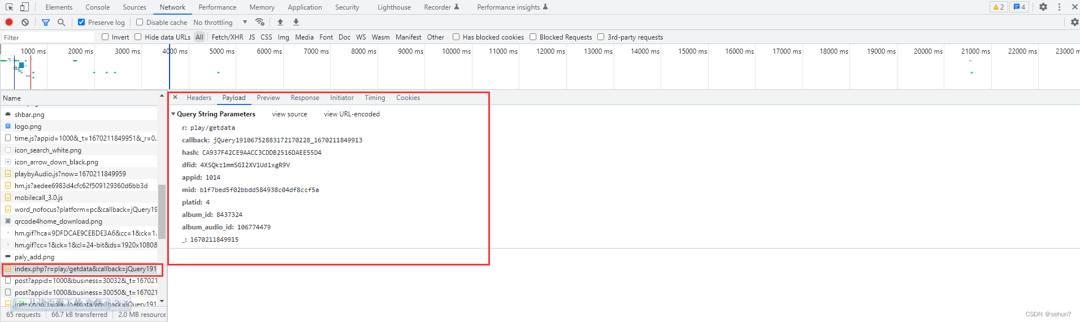Show the 2 warnings badge
The height and width of the screenshot is (322, 1080).
coord(999,7)
